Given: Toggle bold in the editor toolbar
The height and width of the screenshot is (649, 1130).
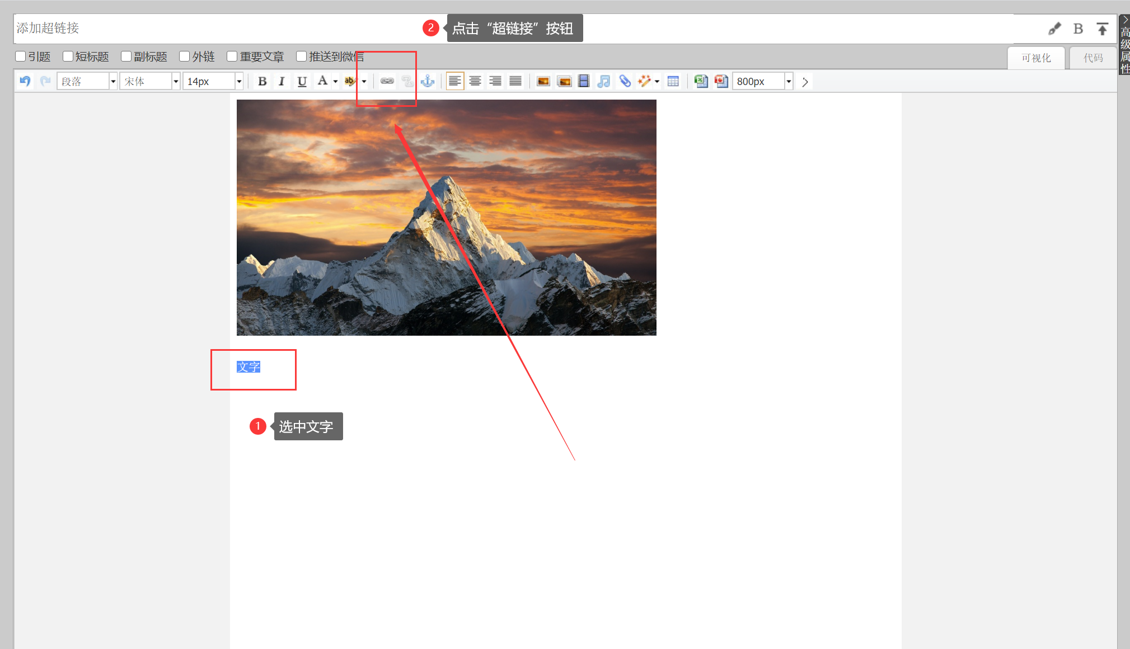Looking at the screenshot, I should pos(262,81).
